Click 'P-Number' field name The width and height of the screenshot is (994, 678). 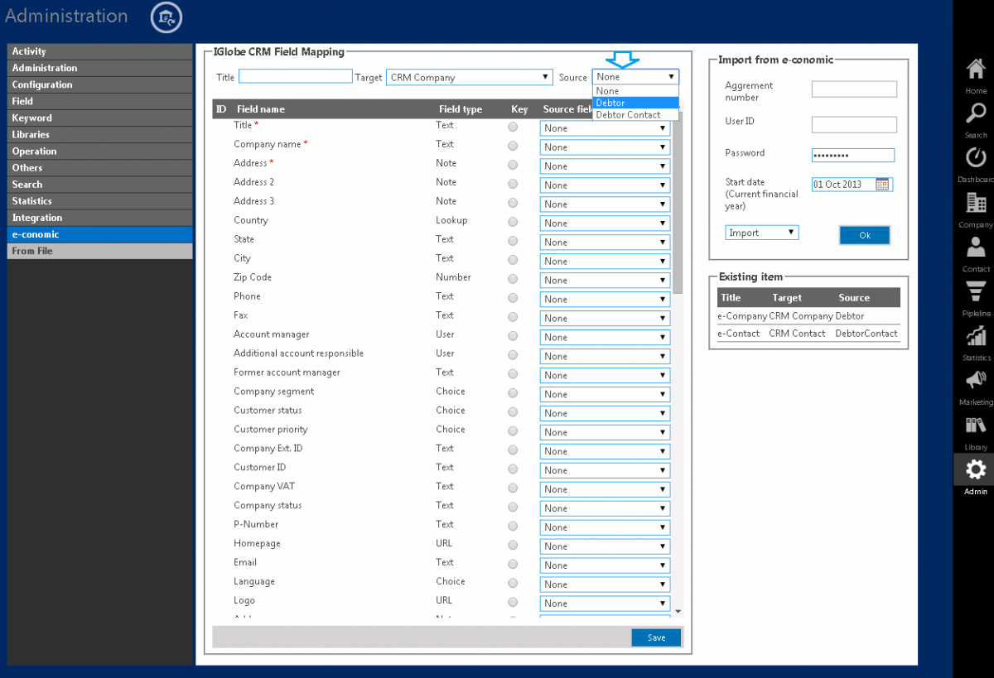pyautogui.click(x=256, y=525)
